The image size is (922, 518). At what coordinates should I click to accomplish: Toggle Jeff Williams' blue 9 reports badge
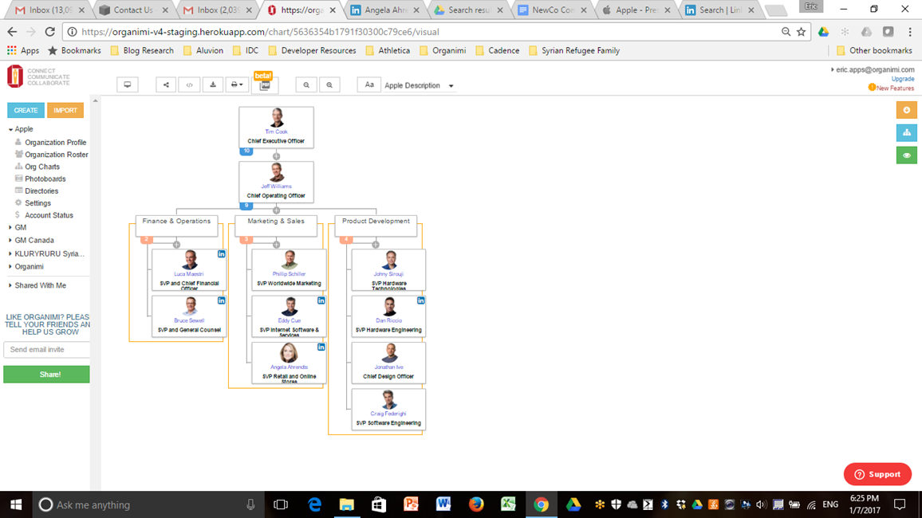246,206
